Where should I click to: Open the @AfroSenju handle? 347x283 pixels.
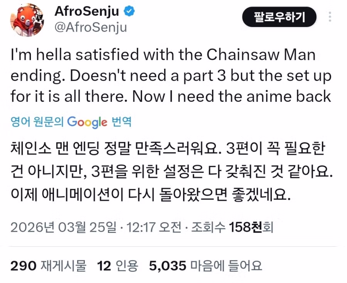pyautogui.click(x=91, y=28)
